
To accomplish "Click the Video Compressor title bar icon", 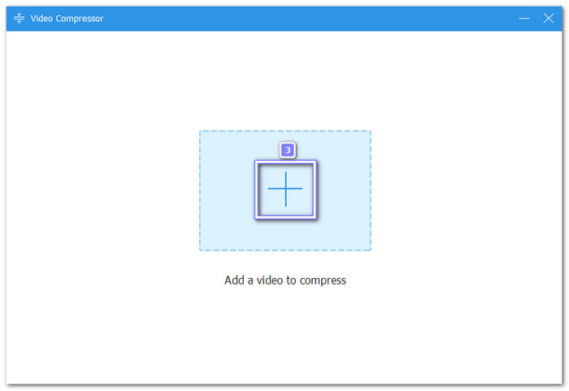I will [19, 18].
